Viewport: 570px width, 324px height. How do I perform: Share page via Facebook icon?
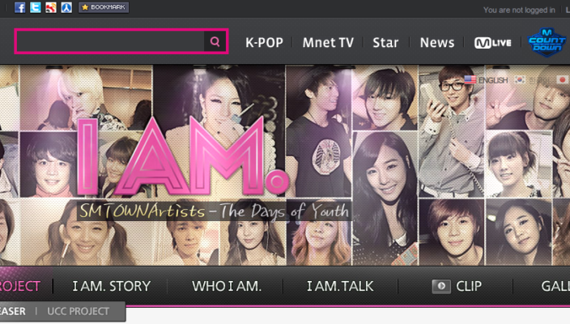[20, 7]
